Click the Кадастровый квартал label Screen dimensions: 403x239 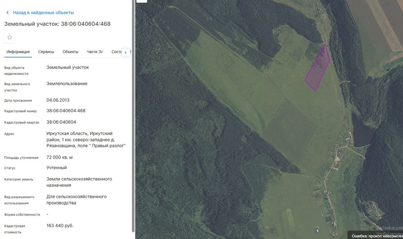(22, 122)
